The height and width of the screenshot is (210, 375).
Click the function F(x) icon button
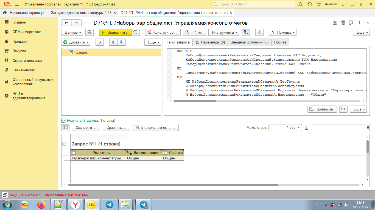pyautogui.click(x=343, y=109)
